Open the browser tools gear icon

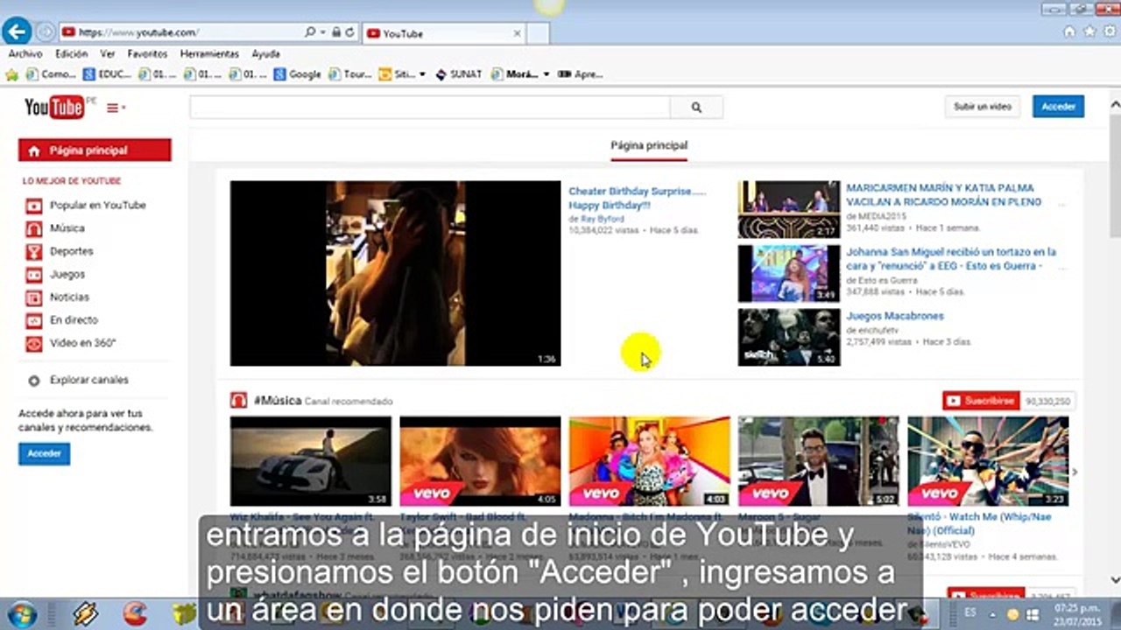[x=1109, y=31]
